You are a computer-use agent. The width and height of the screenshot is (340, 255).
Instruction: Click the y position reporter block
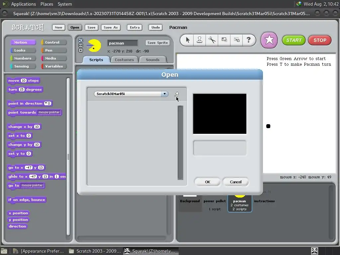pyautogui.click(x=19, y=220)
